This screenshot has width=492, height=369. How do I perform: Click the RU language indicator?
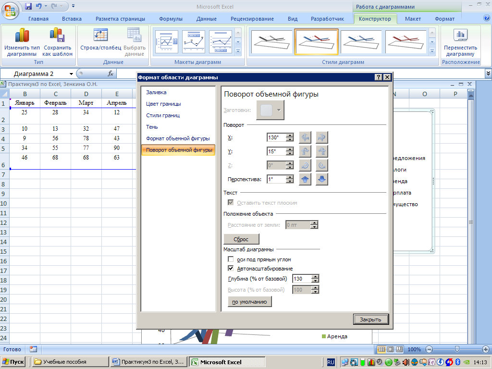[331, 362]
